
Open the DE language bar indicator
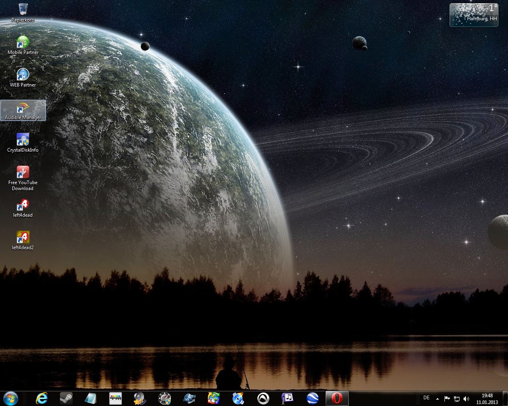427,398
